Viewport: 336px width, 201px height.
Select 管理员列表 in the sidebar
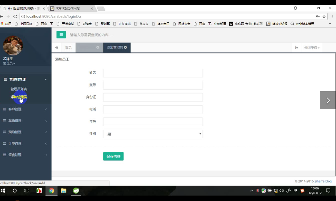point(19,89)
